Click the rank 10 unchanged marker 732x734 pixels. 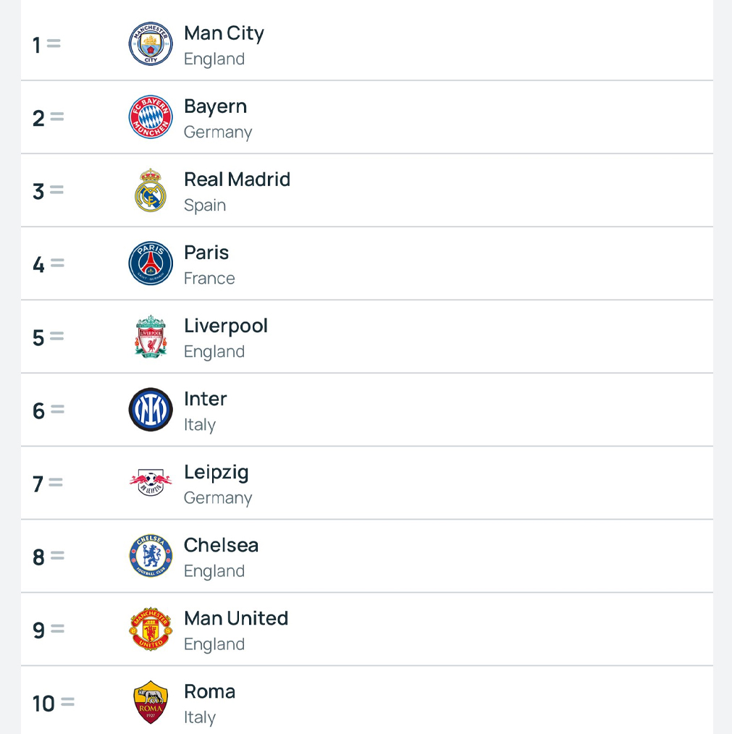[x=67, y=702]
